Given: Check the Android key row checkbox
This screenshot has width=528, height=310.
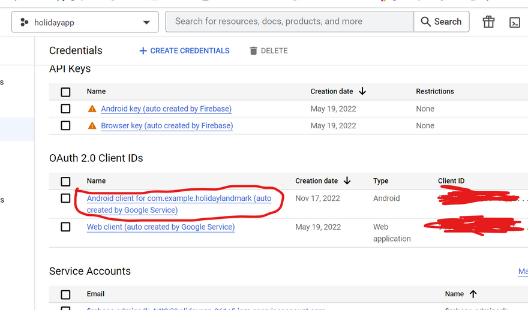Looking at the screenshot, I should 65,109.
